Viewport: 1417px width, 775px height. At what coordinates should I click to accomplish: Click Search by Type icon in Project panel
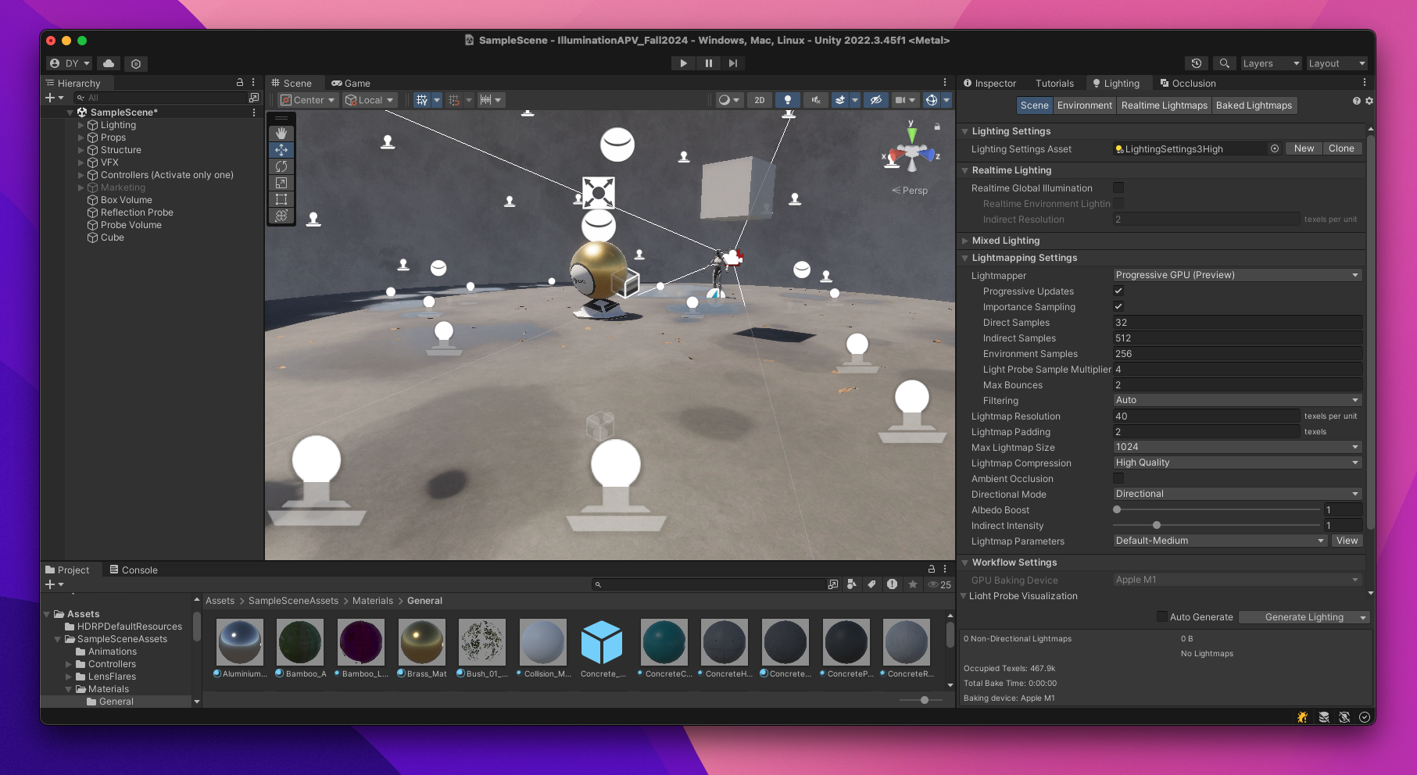(851, 584)
